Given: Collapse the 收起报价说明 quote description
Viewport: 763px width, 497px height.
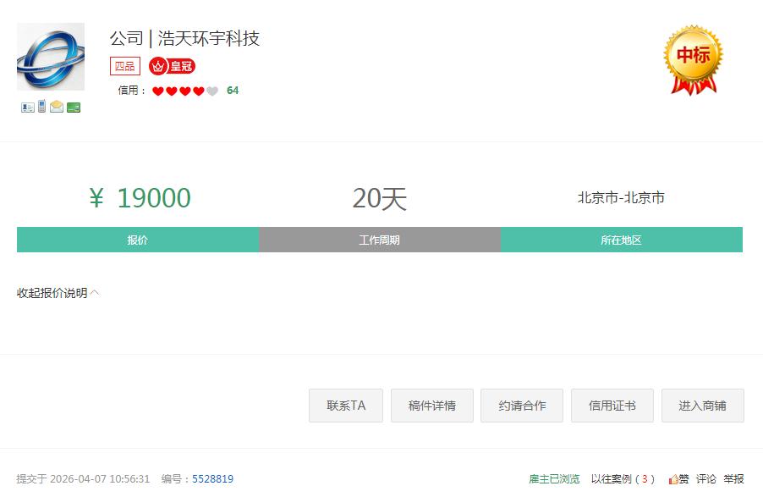Looking at the screenshot, I should (x=58, y=293).
